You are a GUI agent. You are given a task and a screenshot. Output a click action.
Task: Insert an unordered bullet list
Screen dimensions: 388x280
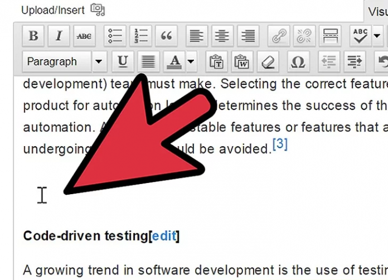[115, 36]
